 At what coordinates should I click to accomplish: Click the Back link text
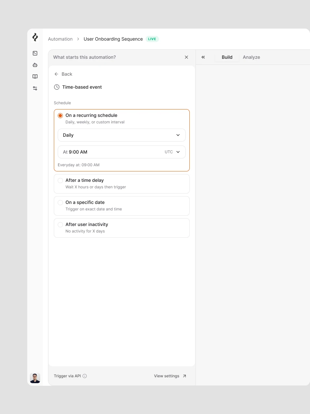pos(67,74)
